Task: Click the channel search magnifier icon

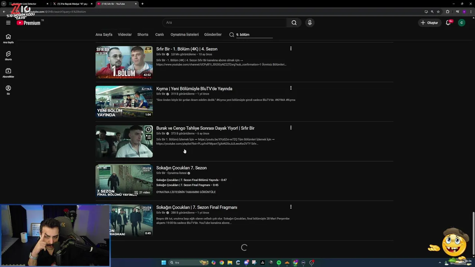Action: tap(232, 34)
